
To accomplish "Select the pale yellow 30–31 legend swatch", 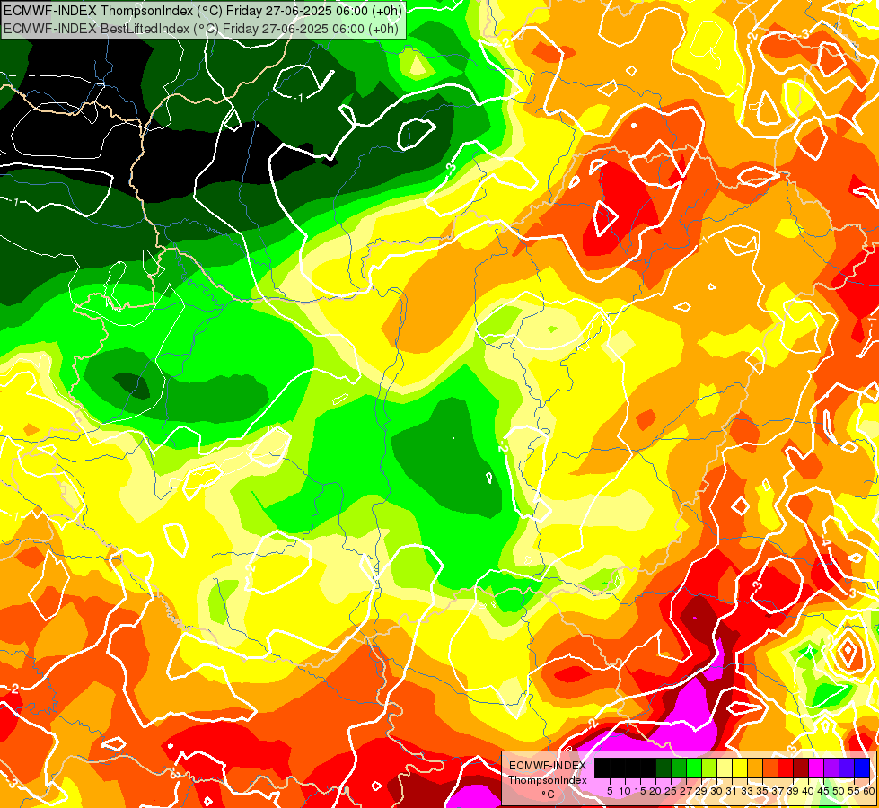I will pos(725,768).
